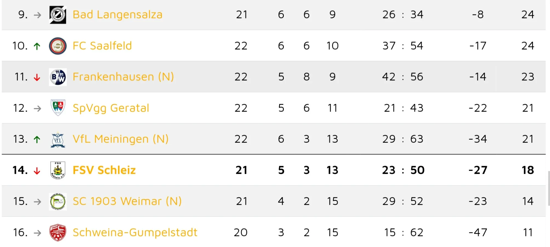The height and width of the screenshot is (247, 550).
Task: Click the FC Saalfeld club logo
Action: tap(58, 46)
